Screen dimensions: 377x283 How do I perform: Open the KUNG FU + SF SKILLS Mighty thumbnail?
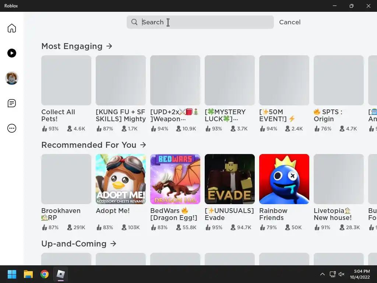(121, 80)
